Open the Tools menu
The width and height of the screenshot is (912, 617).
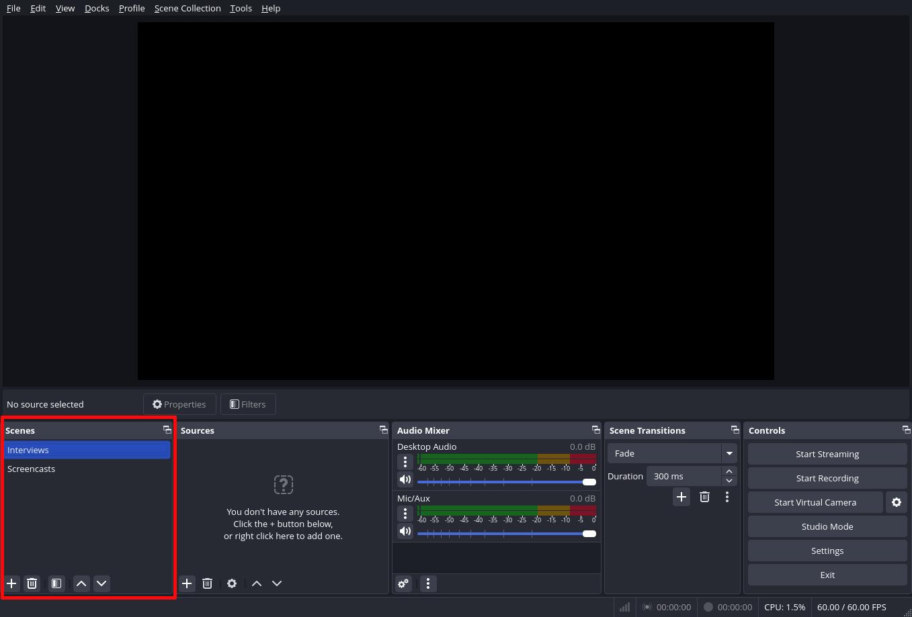(241, 8)
